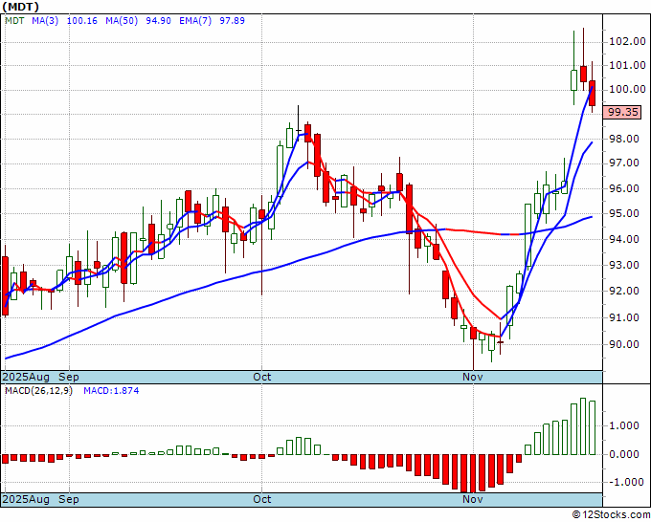Click the 94.00 price axis label

coord(624,239)
